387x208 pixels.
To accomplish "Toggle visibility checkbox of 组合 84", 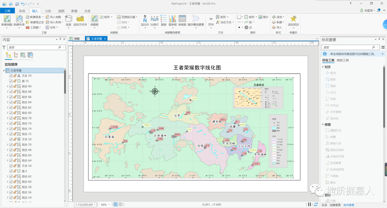I will click(x=11, y=102).
